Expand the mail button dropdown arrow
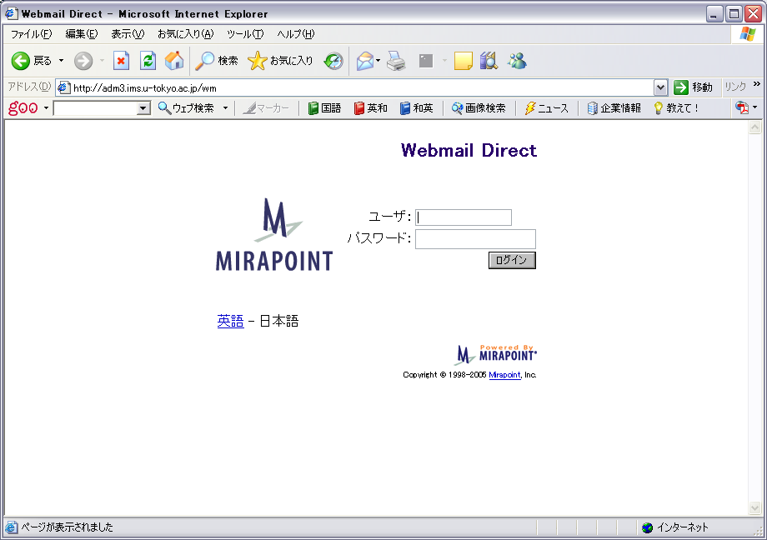This screenshot has height=540, width=767. pyautogui.click(x=378, y=61)
